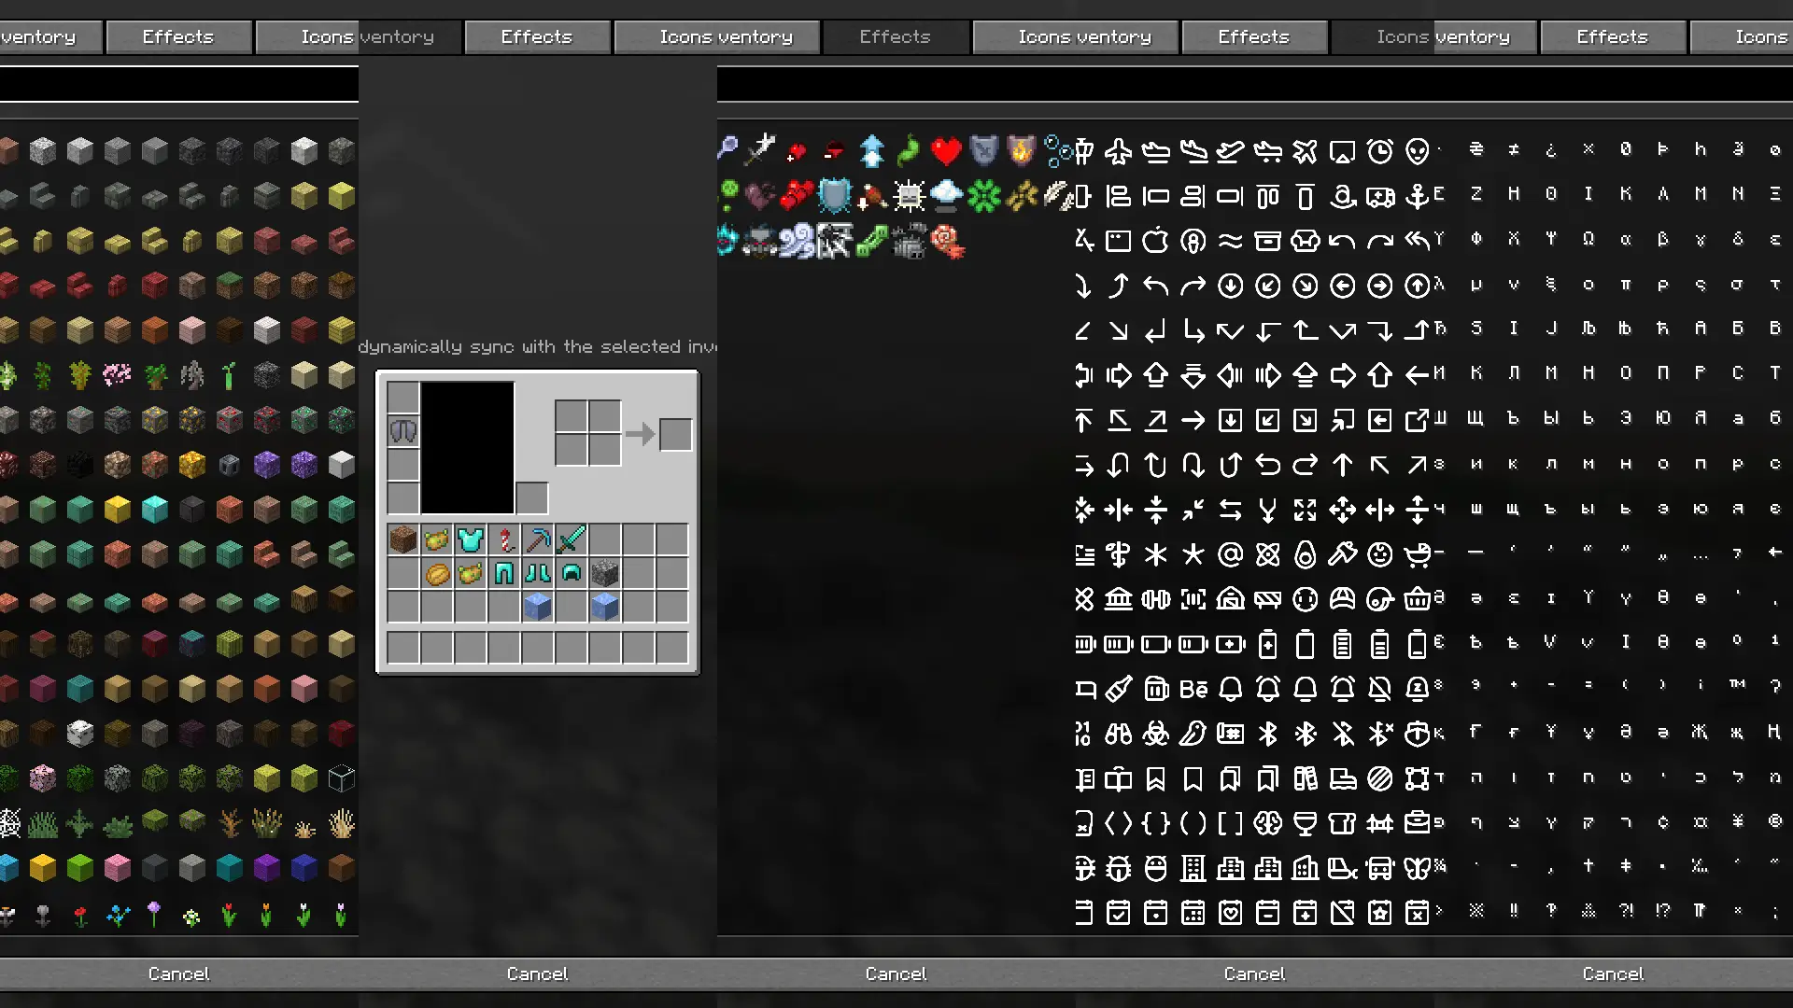This screenshot has width=1793, height=1008.
Task: Select the beer stein glyph icon
Action: tap(1155, 688)
